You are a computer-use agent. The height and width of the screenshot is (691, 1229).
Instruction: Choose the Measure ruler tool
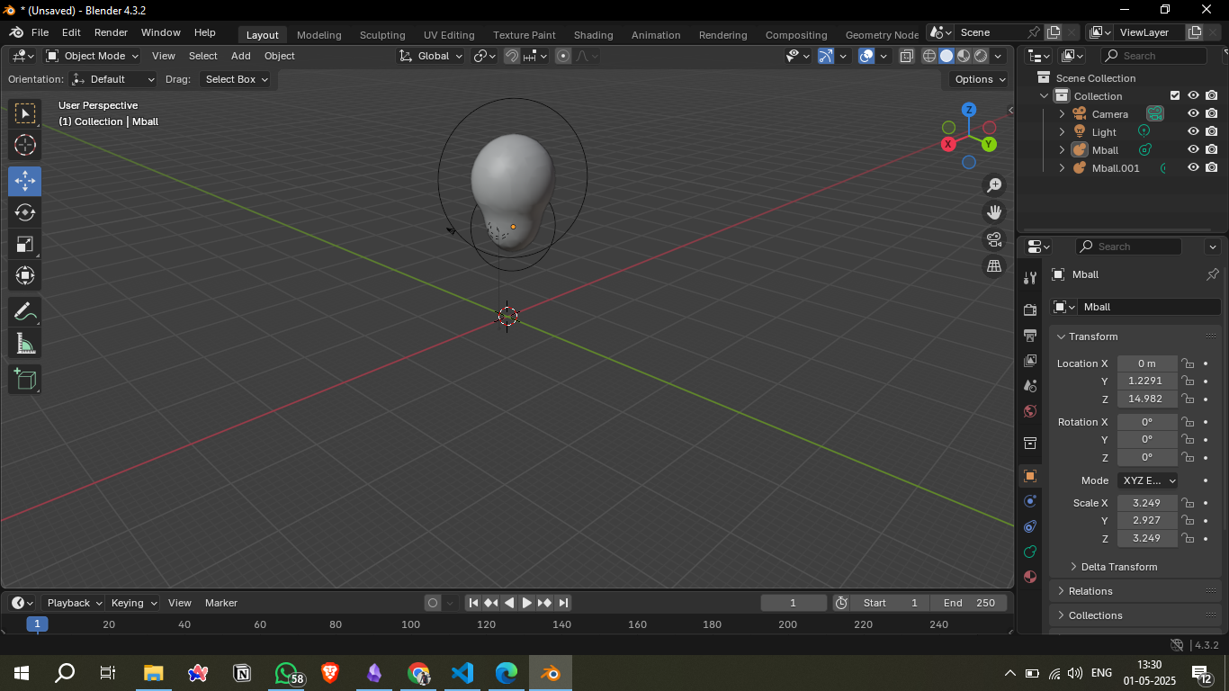25,343
